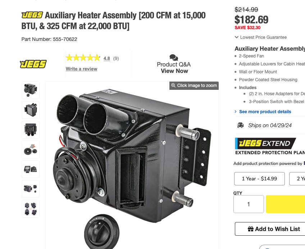Select the switch and bezel parts thumbnail
The height and width of the screenshot is (249, 305).
pos(31,149)
